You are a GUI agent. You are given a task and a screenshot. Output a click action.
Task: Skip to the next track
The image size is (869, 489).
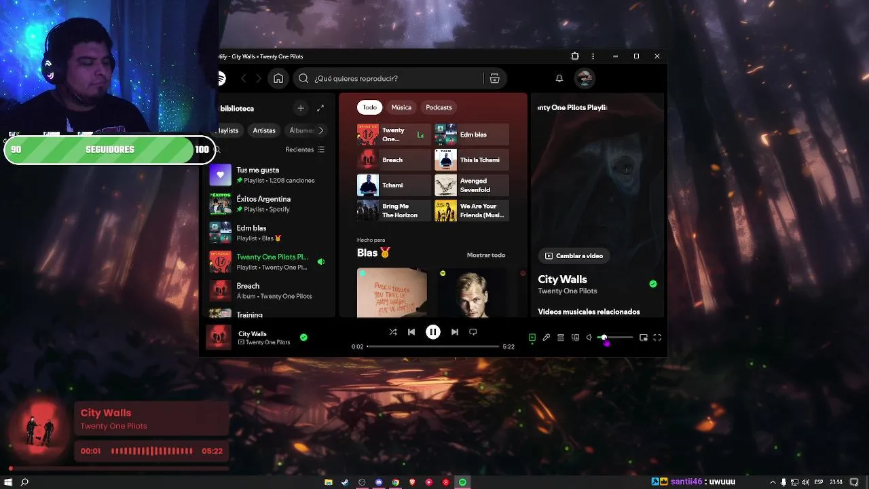pyautogui.click(x=455, y=332)
